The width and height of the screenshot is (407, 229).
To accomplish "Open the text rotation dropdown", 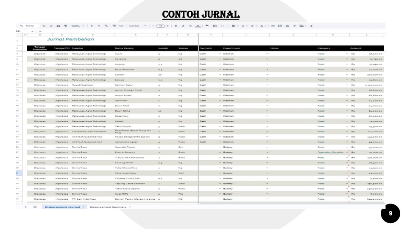I will click(x=263, y=26).
